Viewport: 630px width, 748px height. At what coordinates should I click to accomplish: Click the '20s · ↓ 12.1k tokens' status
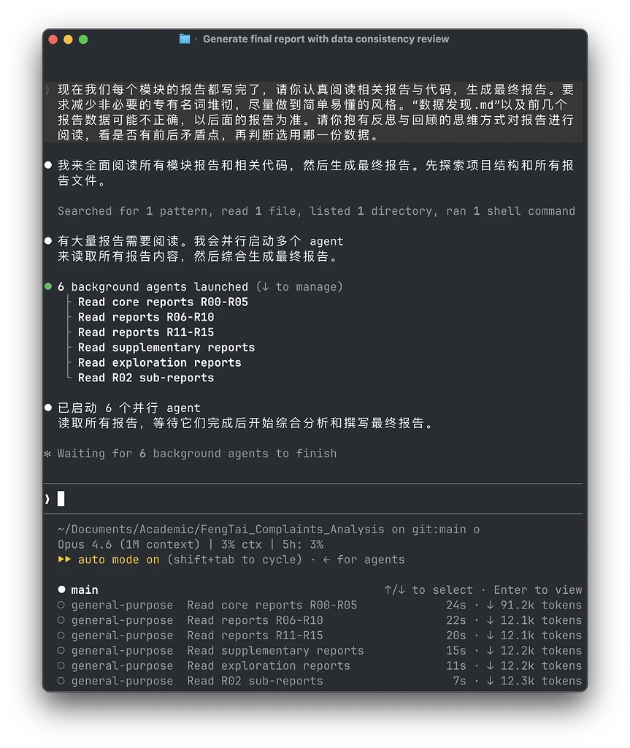[x=514, y=636]
